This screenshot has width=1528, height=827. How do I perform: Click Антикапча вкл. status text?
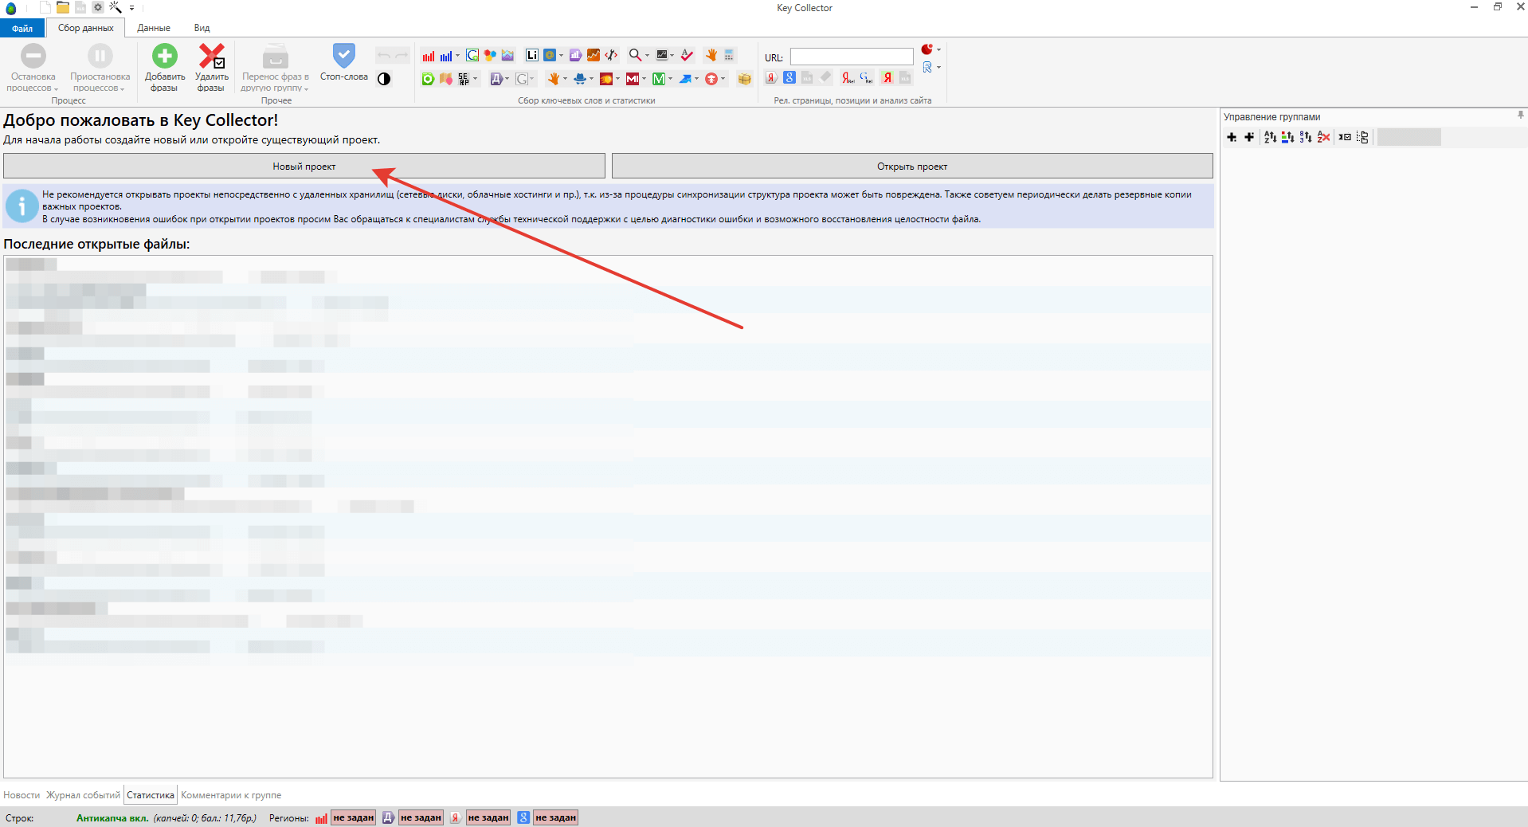click(112, 817)
